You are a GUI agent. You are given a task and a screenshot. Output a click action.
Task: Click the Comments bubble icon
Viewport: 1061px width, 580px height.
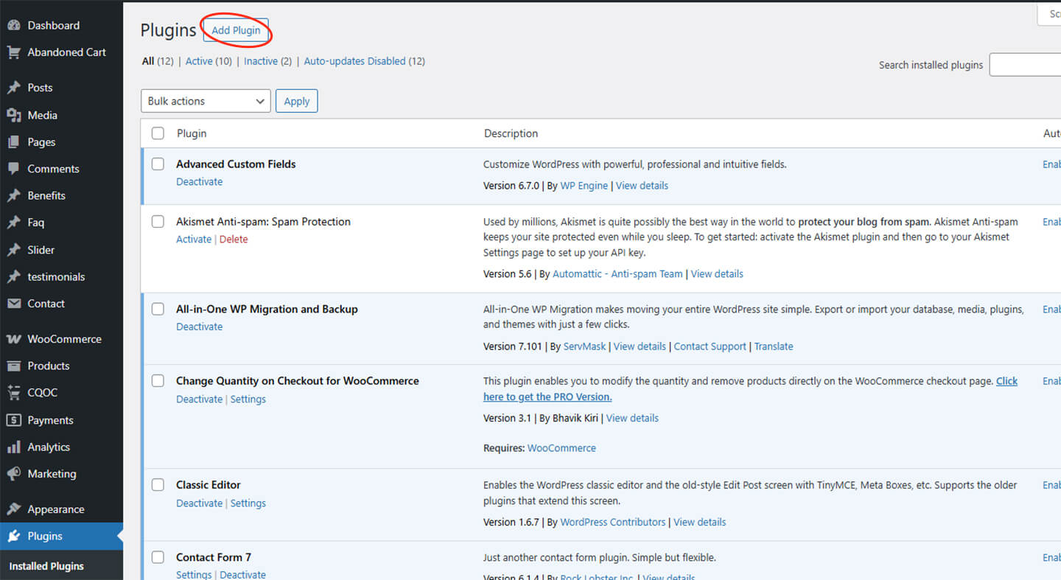tap(13, 169)
